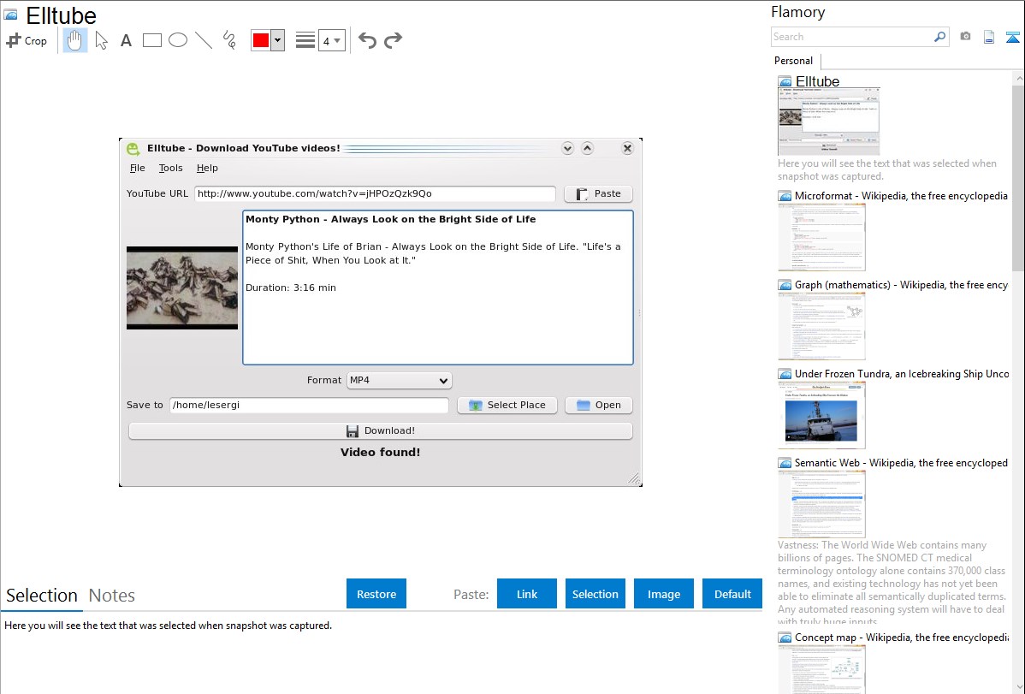This screenshot has width=1025, height=694.
Task: Click the camera snapshot icon
Action: pos(965,37)
